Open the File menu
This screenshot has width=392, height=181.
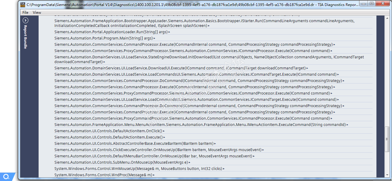pos(25,12)
